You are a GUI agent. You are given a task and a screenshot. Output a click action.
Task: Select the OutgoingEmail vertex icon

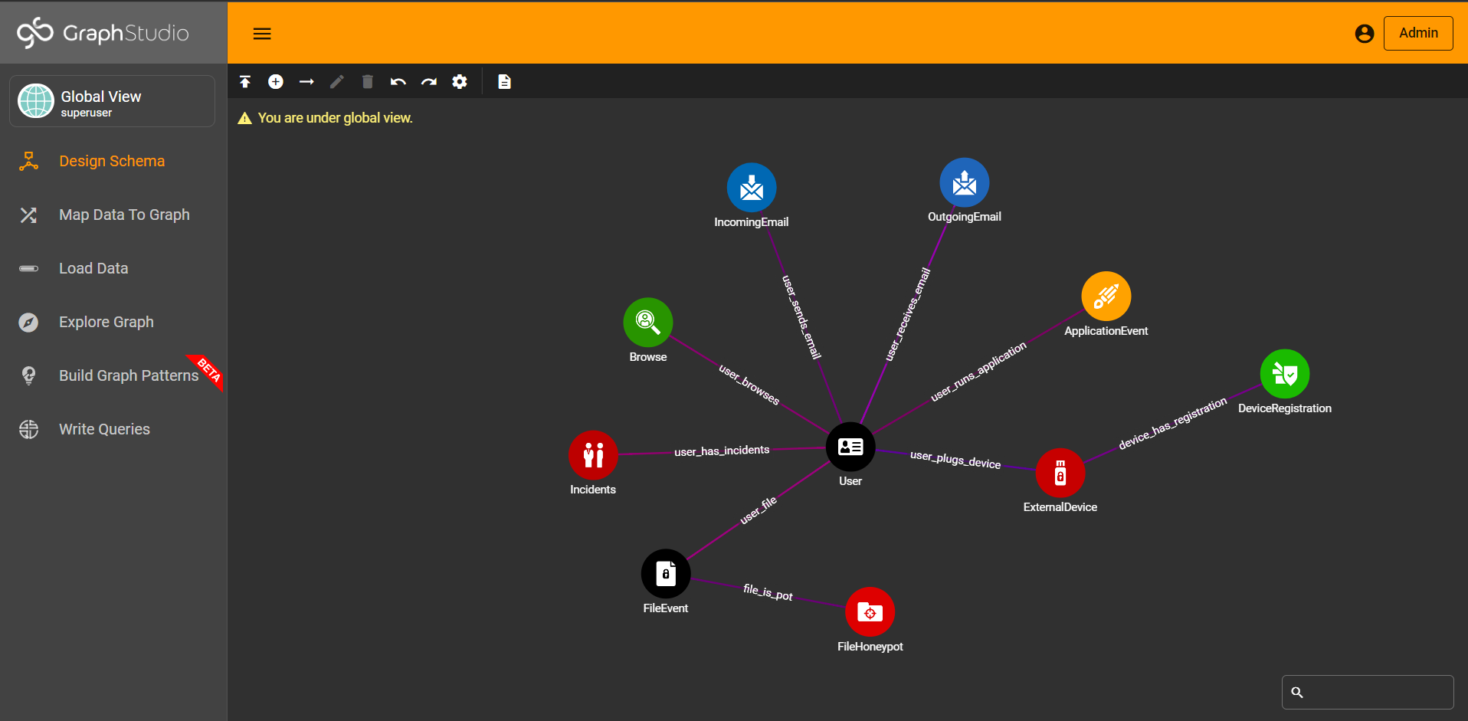point(965,182)
